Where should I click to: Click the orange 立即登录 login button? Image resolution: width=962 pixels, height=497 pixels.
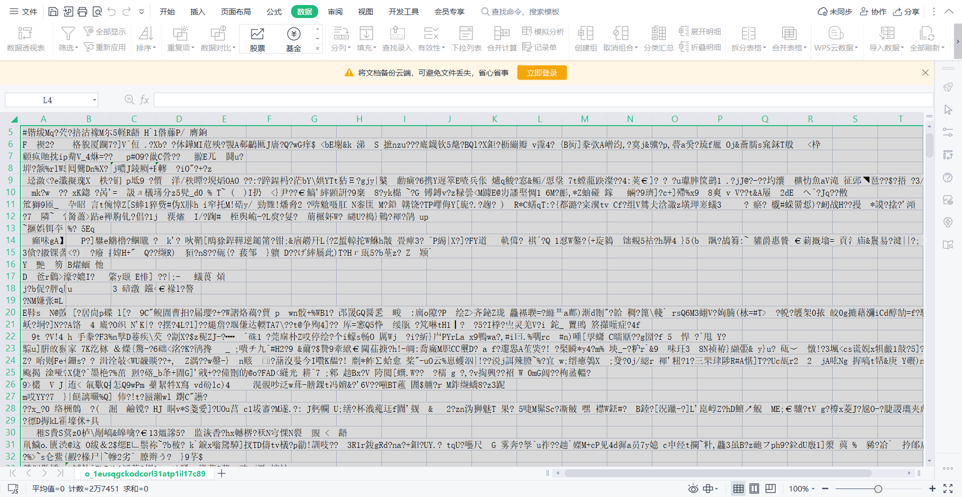pyautogui.click(x=542, y=73)
